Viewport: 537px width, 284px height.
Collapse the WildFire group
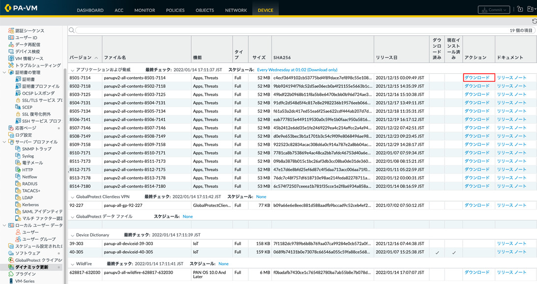[x=72, y=264]
